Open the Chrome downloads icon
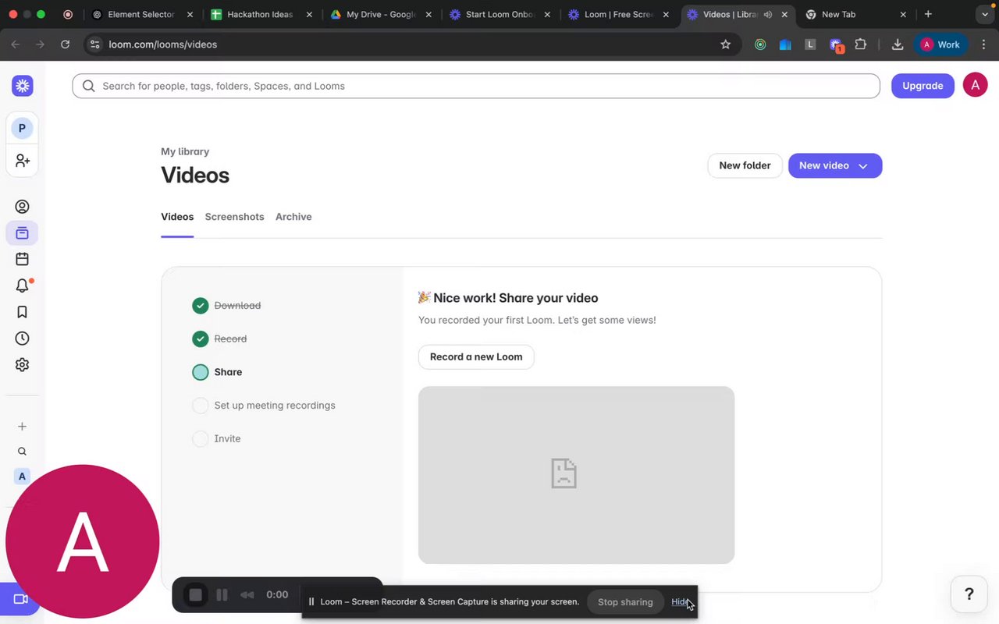Image resolution: width=999 pixels, height=624 pixels. click(898, 44)
